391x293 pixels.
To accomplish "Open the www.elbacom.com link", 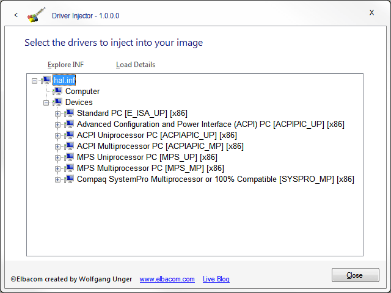I will 167,279.
